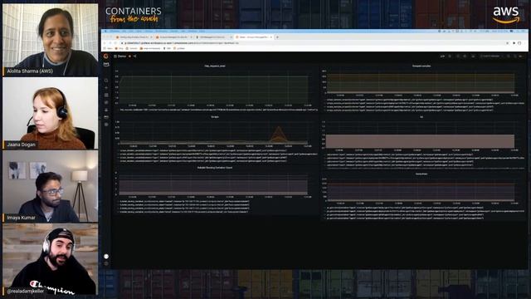This screenshot has width=531, height=299.
Task: Switch to the third browser tab
Action: pyautogui.click(x=214, y=37)
